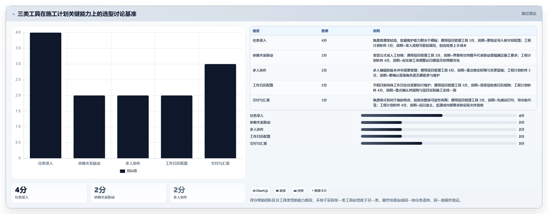Click the 依赖关系联动 progress bar
548x214 pixels.
click(439, 122)
